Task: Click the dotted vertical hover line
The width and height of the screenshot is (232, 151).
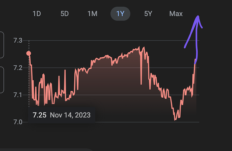Action: click(29, 74)
